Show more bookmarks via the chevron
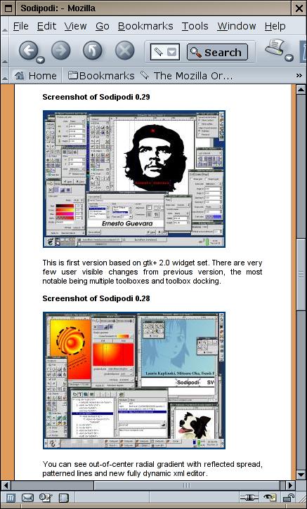The height and width of the screenshot is (509, 307). pos(299,75)
